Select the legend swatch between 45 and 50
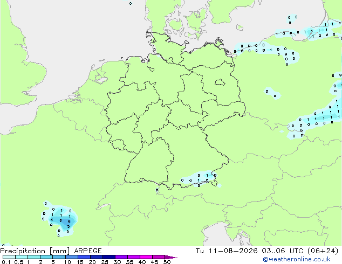This screenshot has height=264, width=342. click(x=159, y=257)
